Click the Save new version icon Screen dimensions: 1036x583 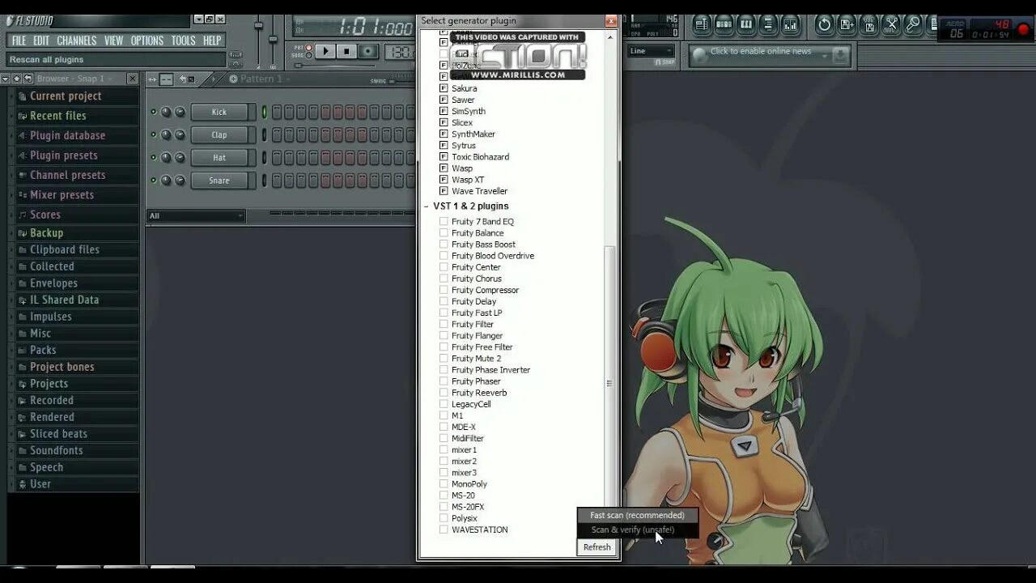847,24
